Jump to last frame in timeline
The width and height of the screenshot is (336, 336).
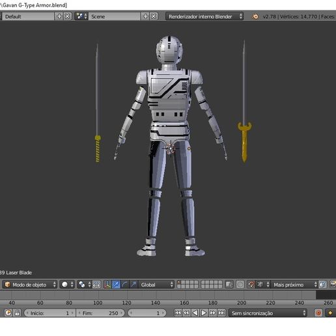pos(221,313)
